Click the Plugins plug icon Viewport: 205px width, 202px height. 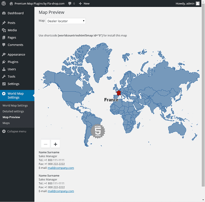(4, 62)
